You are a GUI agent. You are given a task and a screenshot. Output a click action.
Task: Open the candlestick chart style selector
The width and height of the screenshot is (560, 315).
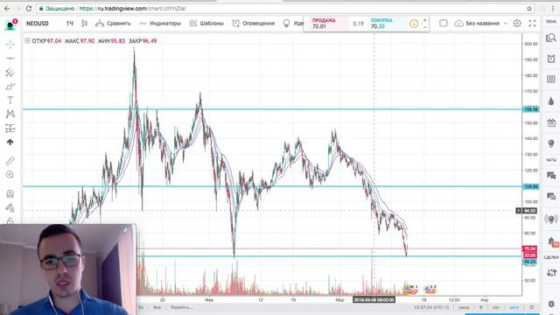point(84,24)
